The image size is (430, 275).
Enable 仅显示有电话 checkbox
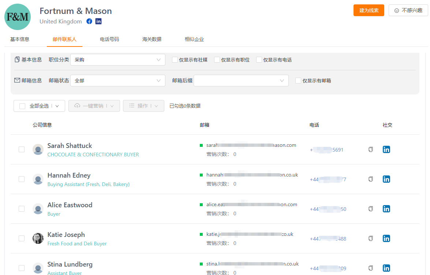pos(259,60)
